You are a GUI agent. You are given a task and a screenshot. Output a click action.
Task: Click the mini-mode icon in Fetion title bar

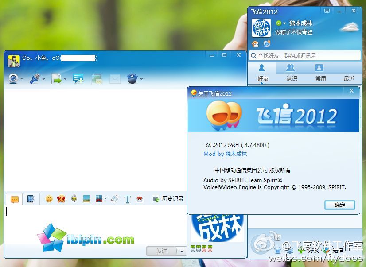click(327, 11)
